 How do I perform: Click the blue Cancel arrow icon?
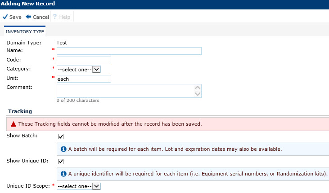[x=28, y=17]
